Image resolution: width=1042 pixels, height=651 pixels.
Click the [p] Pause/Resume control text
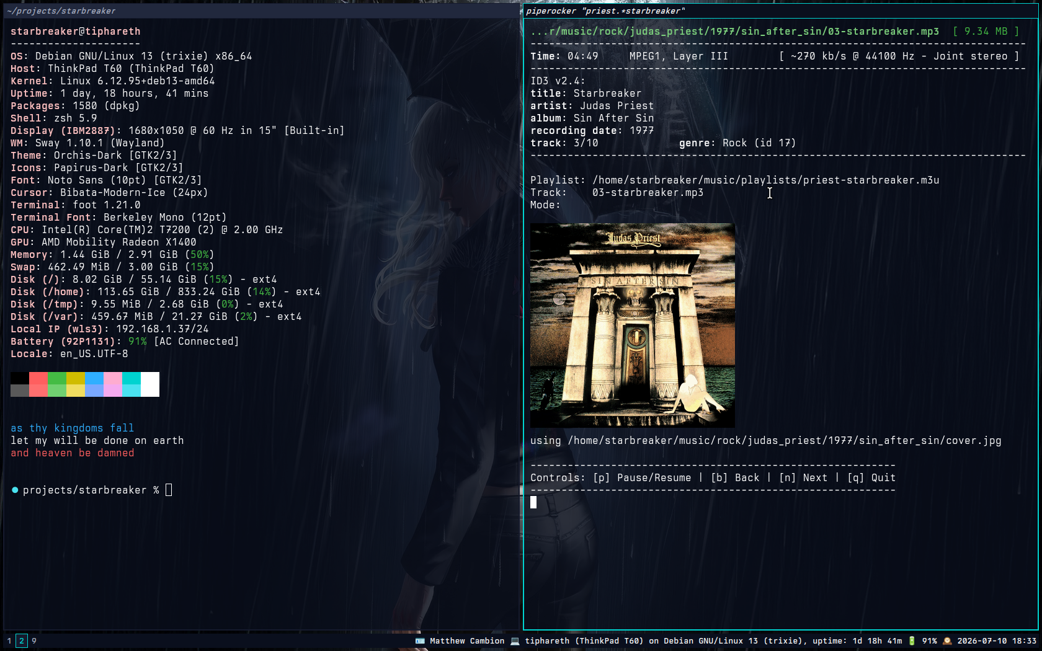click(x=642, y=477)
